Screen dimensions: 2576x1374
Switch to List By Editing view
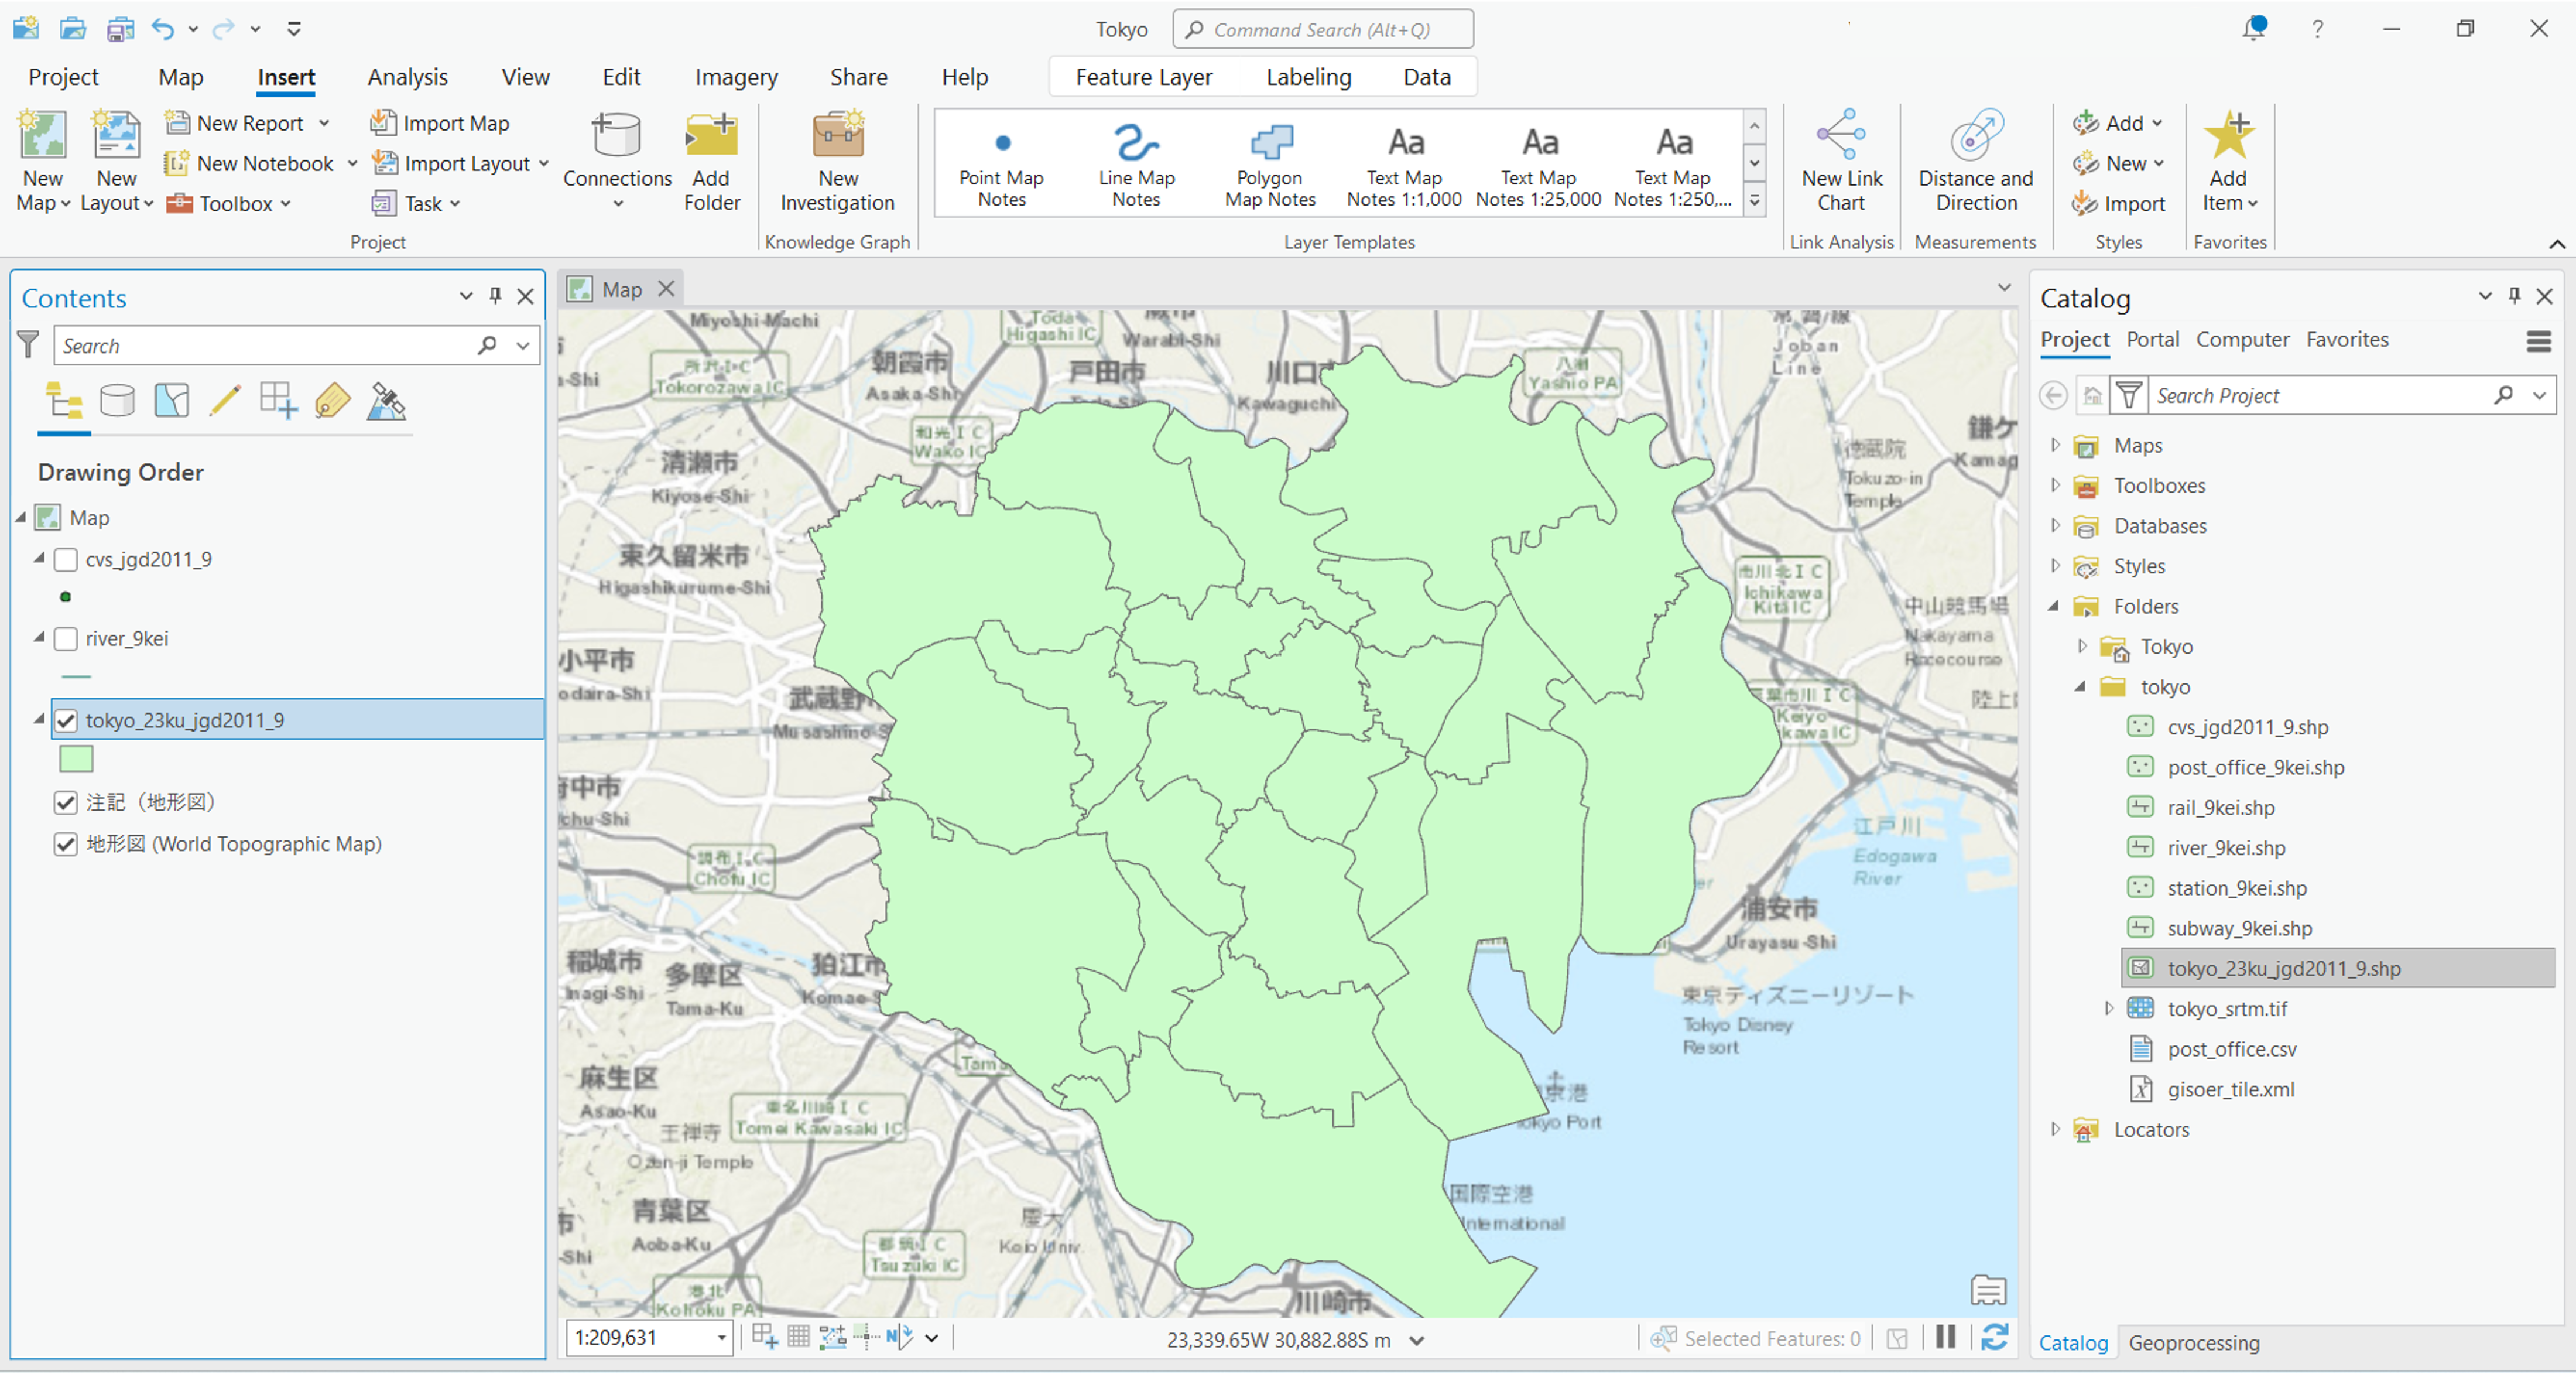225,402
